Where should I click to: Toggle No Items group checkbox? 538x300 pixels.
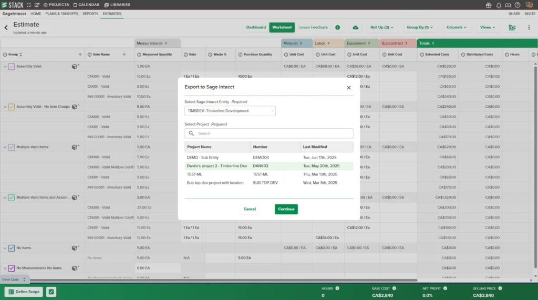[x=12, y=248]
